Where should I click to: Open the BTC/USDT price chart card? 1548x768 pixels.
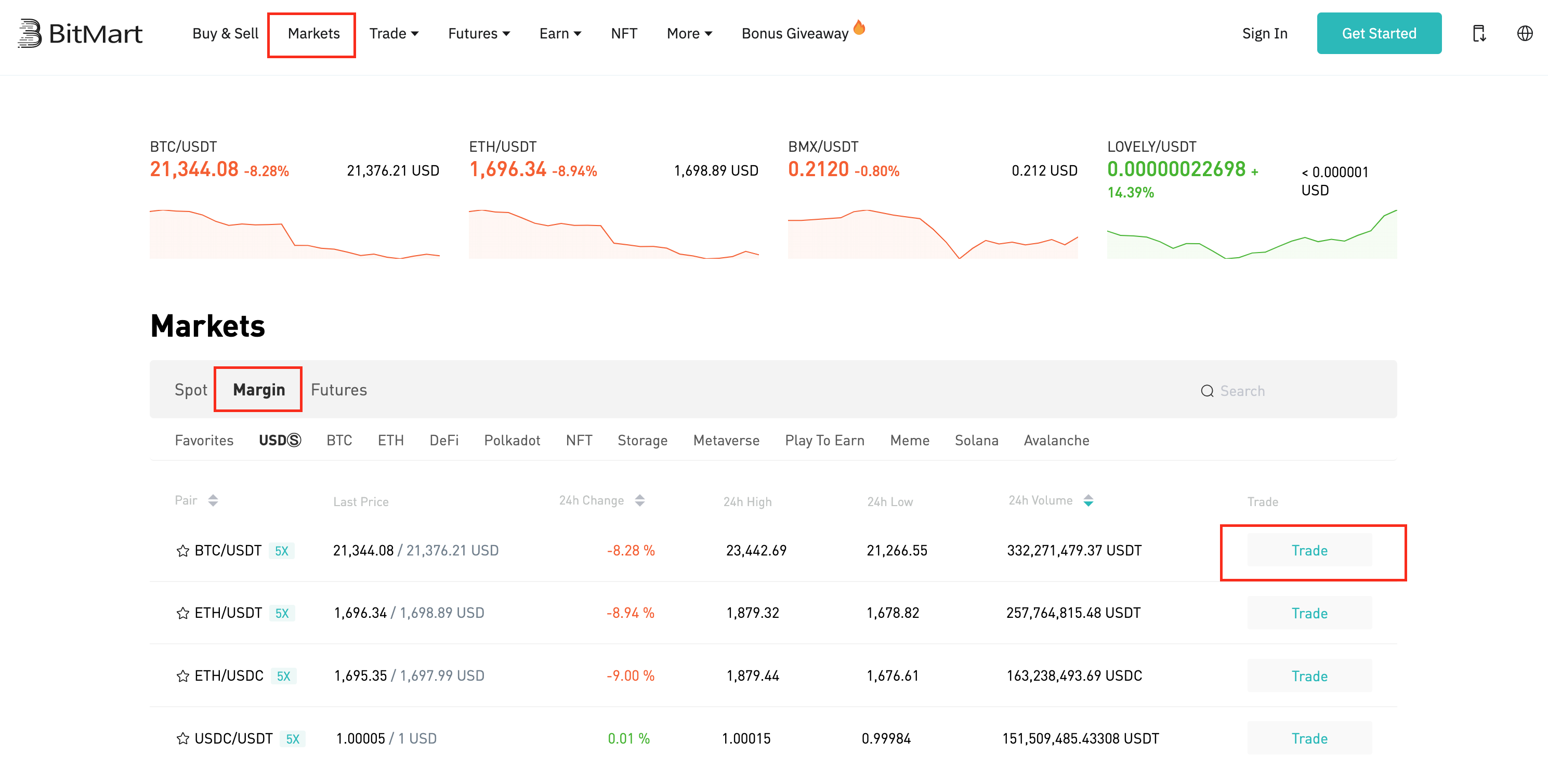coord(294,199)
